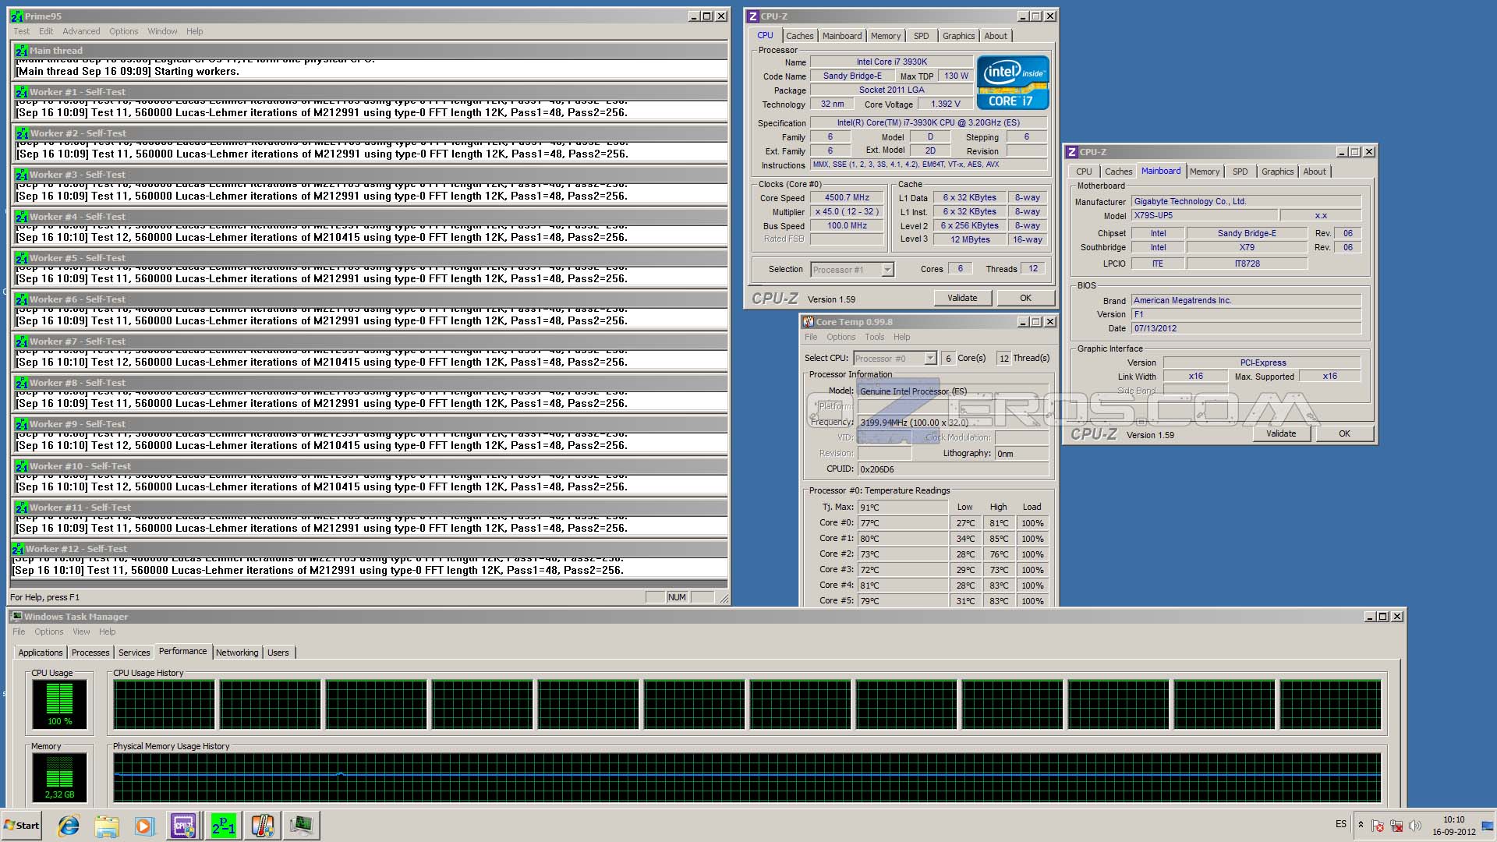The width and height of the screenshot is (1497, 842).
Task: Open SPD tab in top CPU-Z window
Action: click(x=921, y=36)
